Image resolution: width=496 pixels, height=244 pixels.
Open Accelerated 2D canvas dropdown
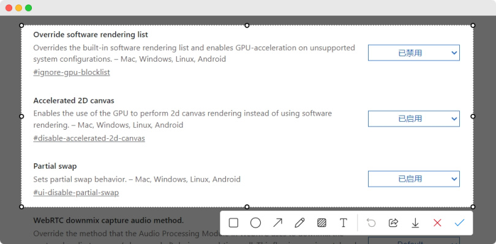coord(414,119)
